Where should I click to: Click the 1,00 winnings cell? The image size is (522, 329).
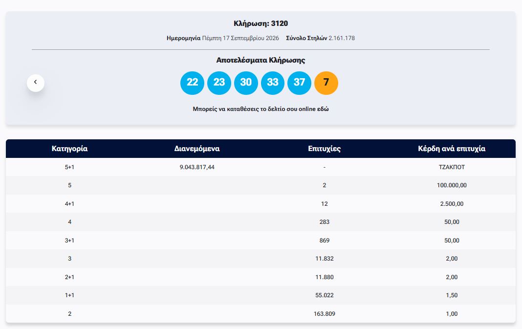pyautogui.click(x=452, y=314)
